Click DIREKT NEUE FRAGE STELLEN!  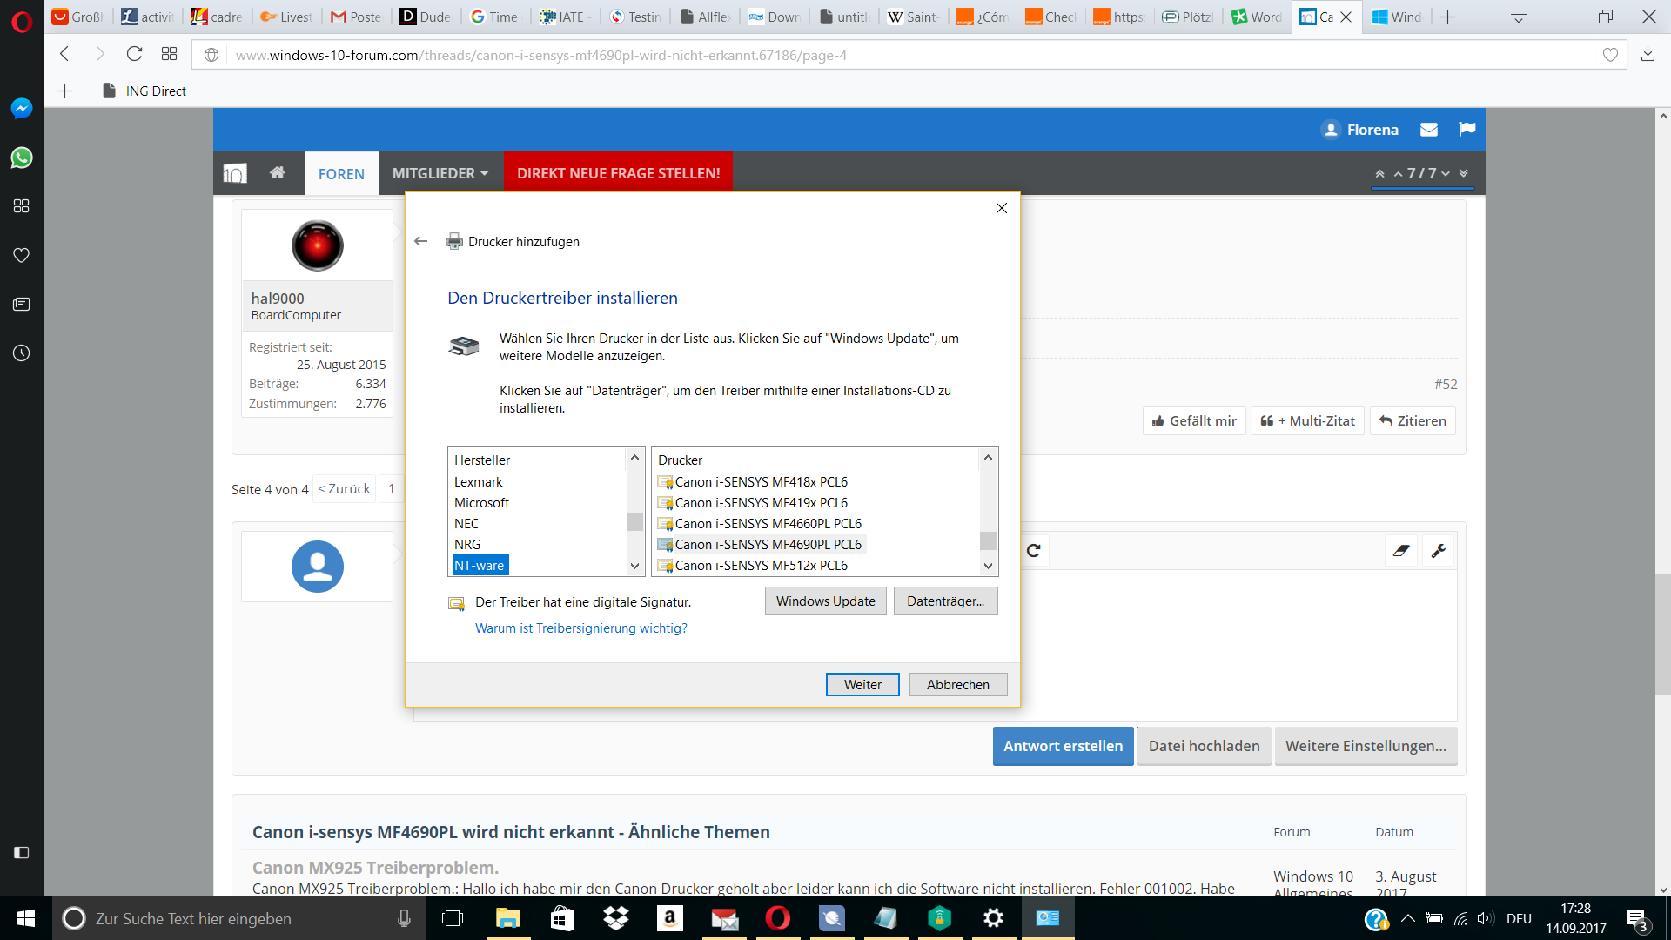(x=618, y=173)
